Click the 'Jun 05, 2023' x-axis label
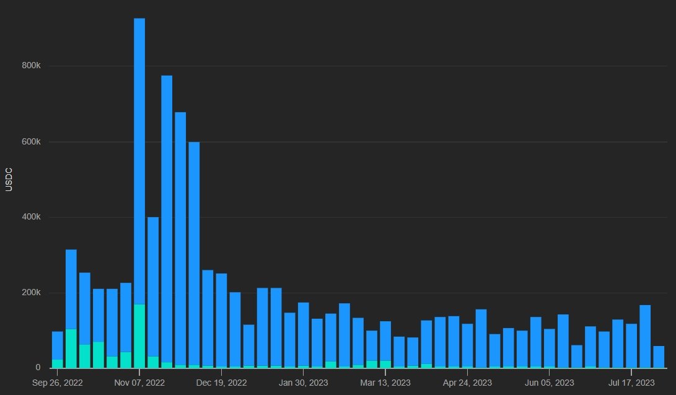This screenshot has width=676, height=395. click(549, 383)
